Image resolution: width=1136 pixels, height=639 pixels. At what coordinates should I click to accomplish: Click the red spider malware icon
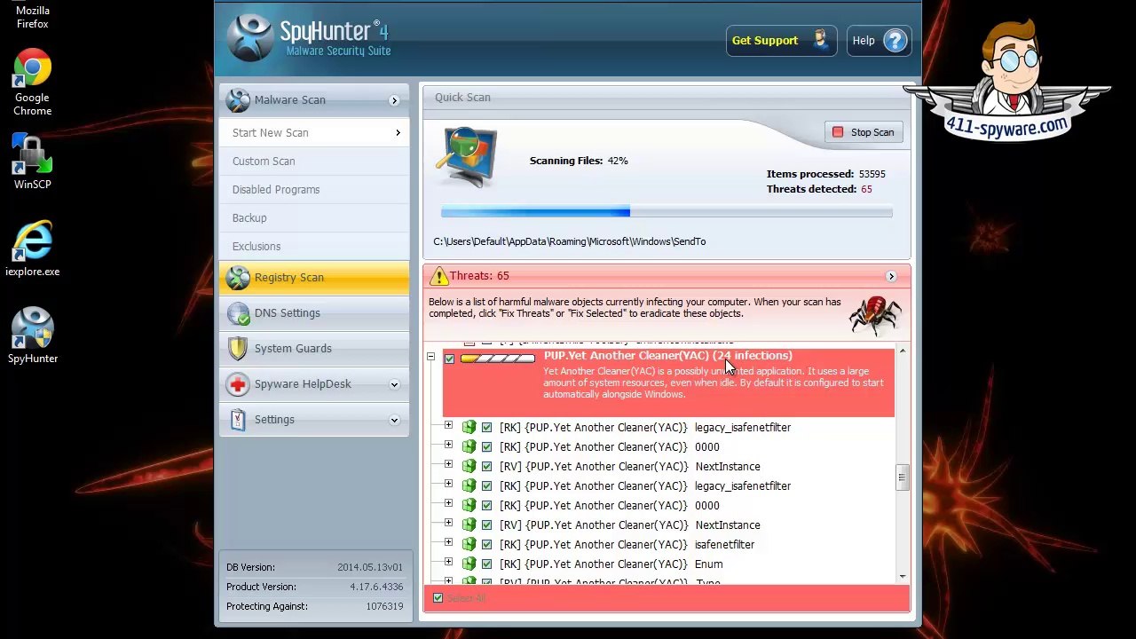875,315
